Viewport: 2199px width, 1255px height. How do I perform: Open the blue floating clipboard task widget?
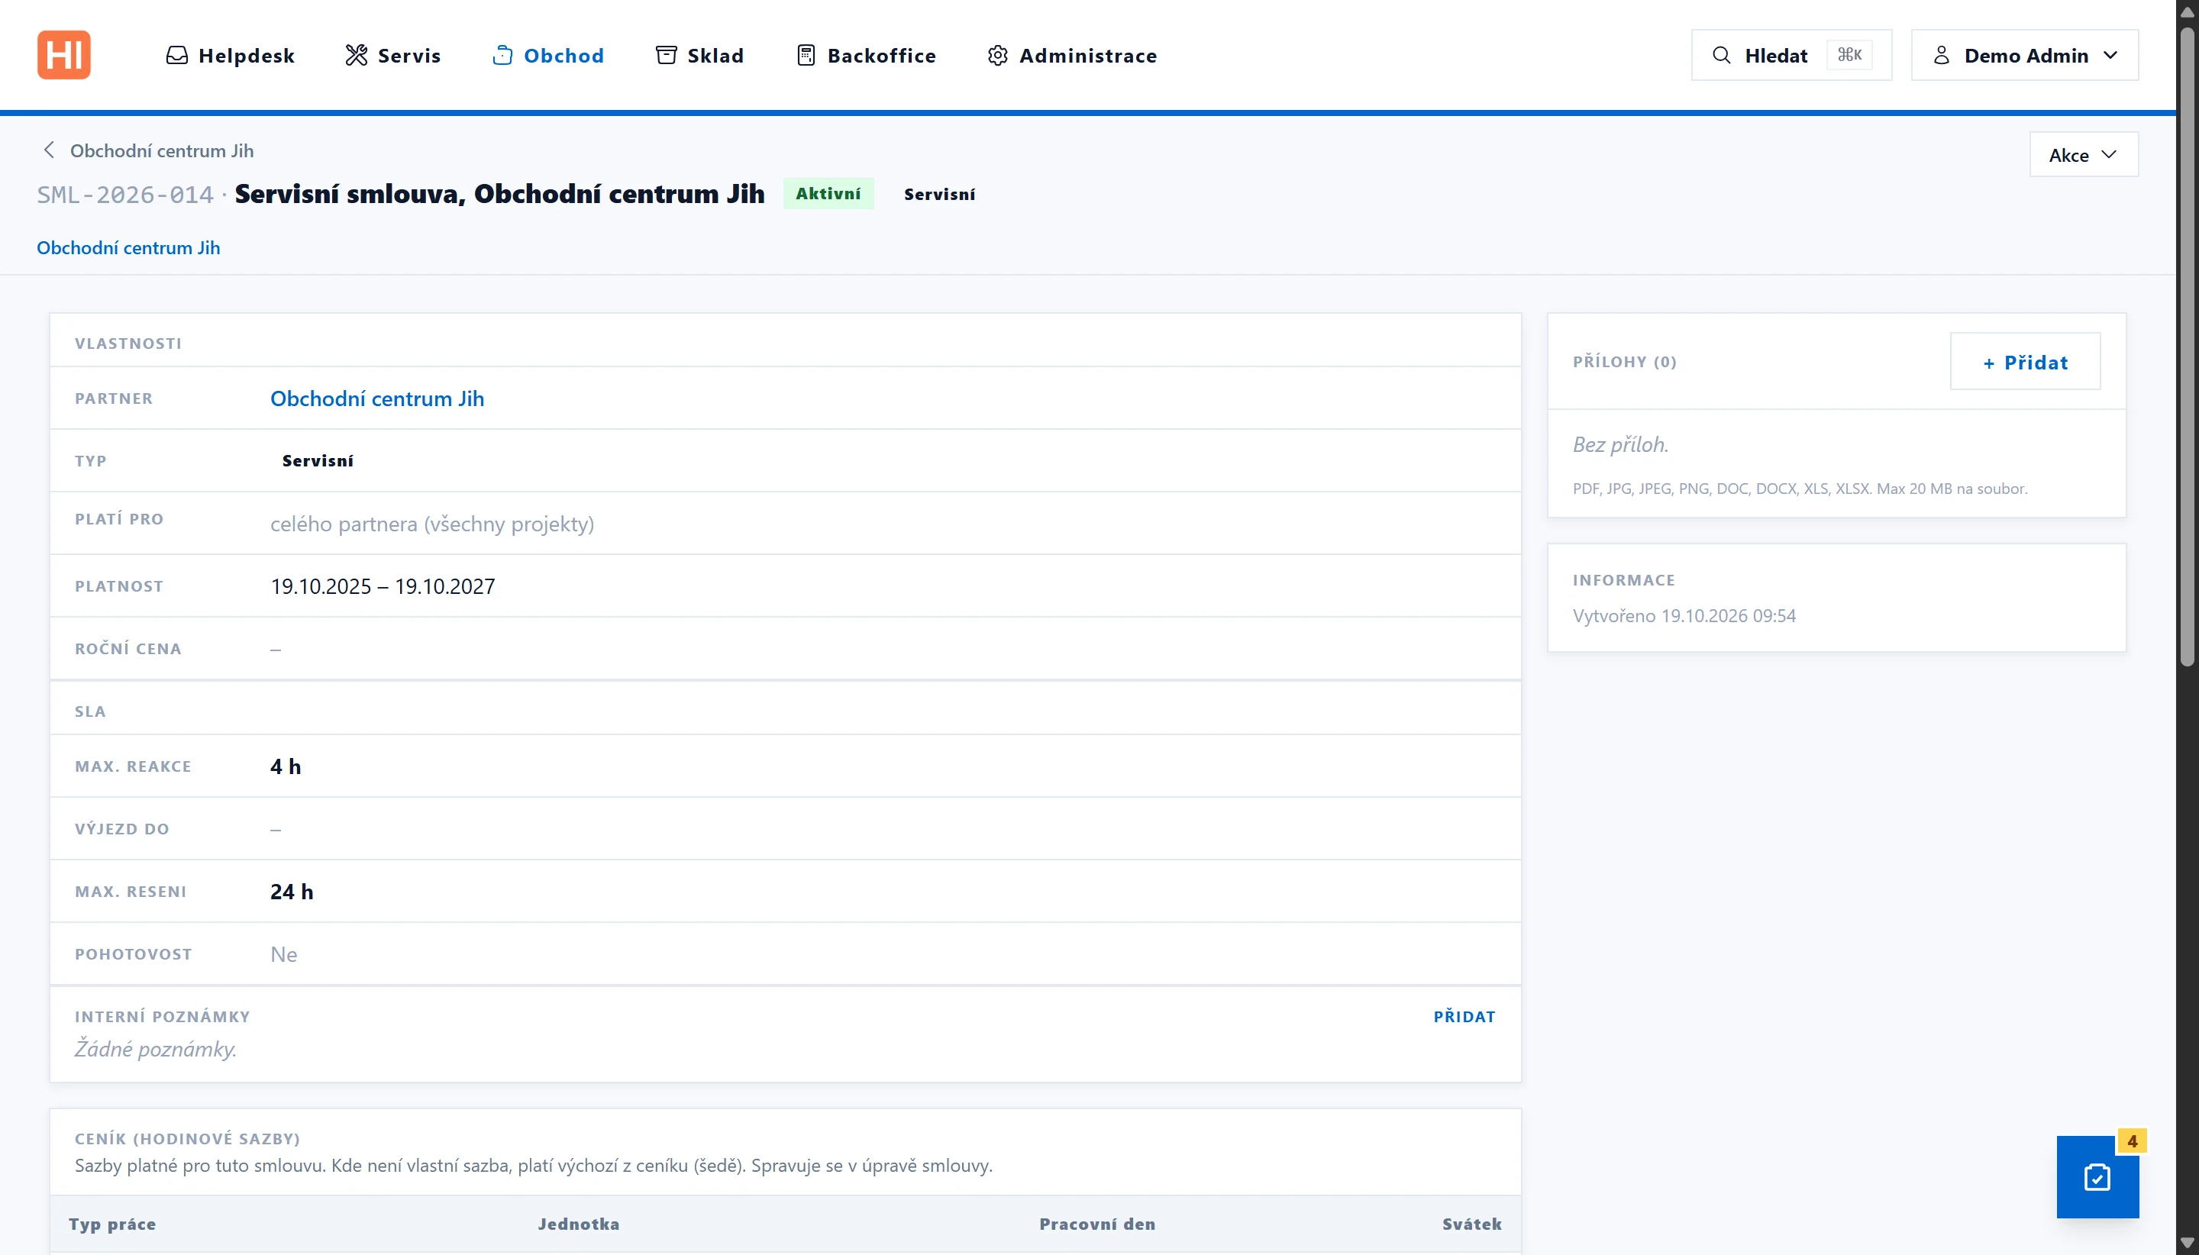[2097, 1176]
